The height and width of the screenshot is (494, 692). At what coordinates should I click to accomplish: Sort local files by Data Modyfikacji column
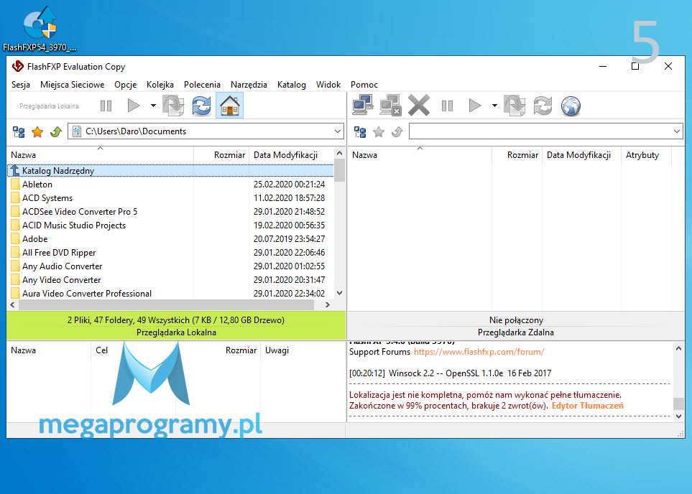pyautogui.click(x=285, y=155)
